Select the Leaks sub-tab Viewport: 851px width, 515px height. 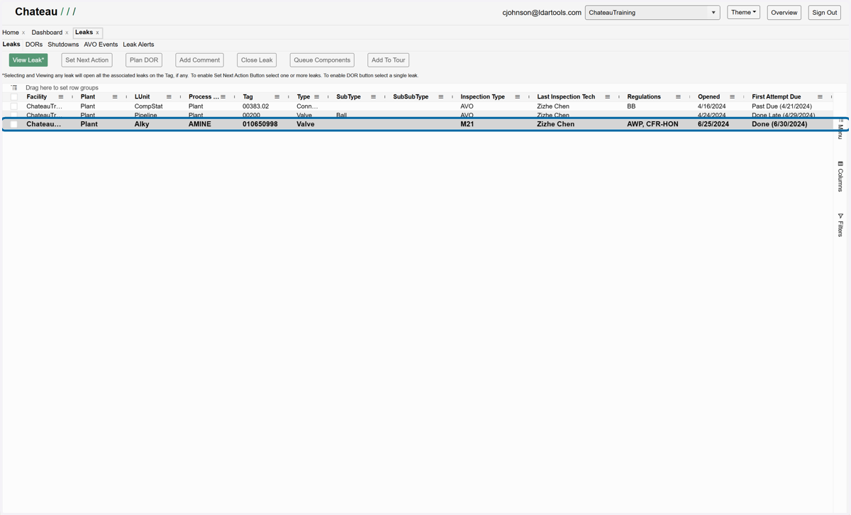click(x=11, y=44)
